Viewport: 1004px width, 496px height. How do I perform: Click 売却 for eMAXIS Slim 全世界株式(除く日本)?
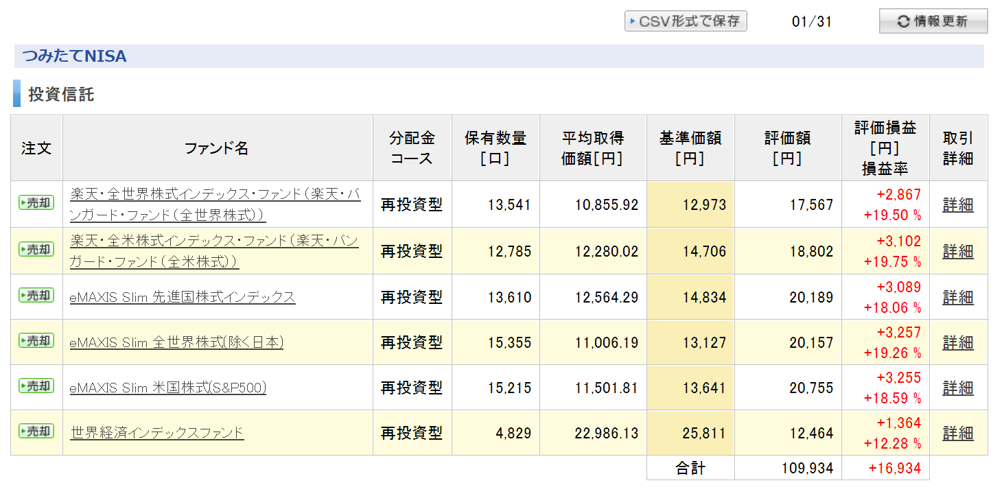tap(36, 341)
